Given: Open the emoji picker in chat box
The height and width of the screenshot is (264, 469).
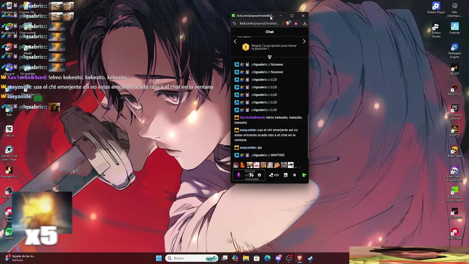Looking at the screenshot, I should coord(259,175).
